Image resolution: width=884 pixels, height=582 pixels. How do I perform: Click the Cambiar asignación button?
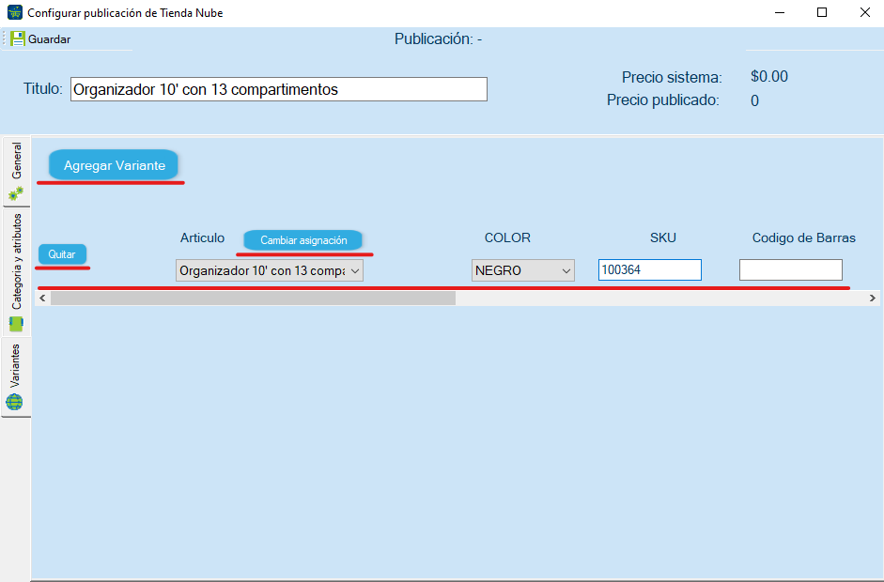(x=303, y=240)
